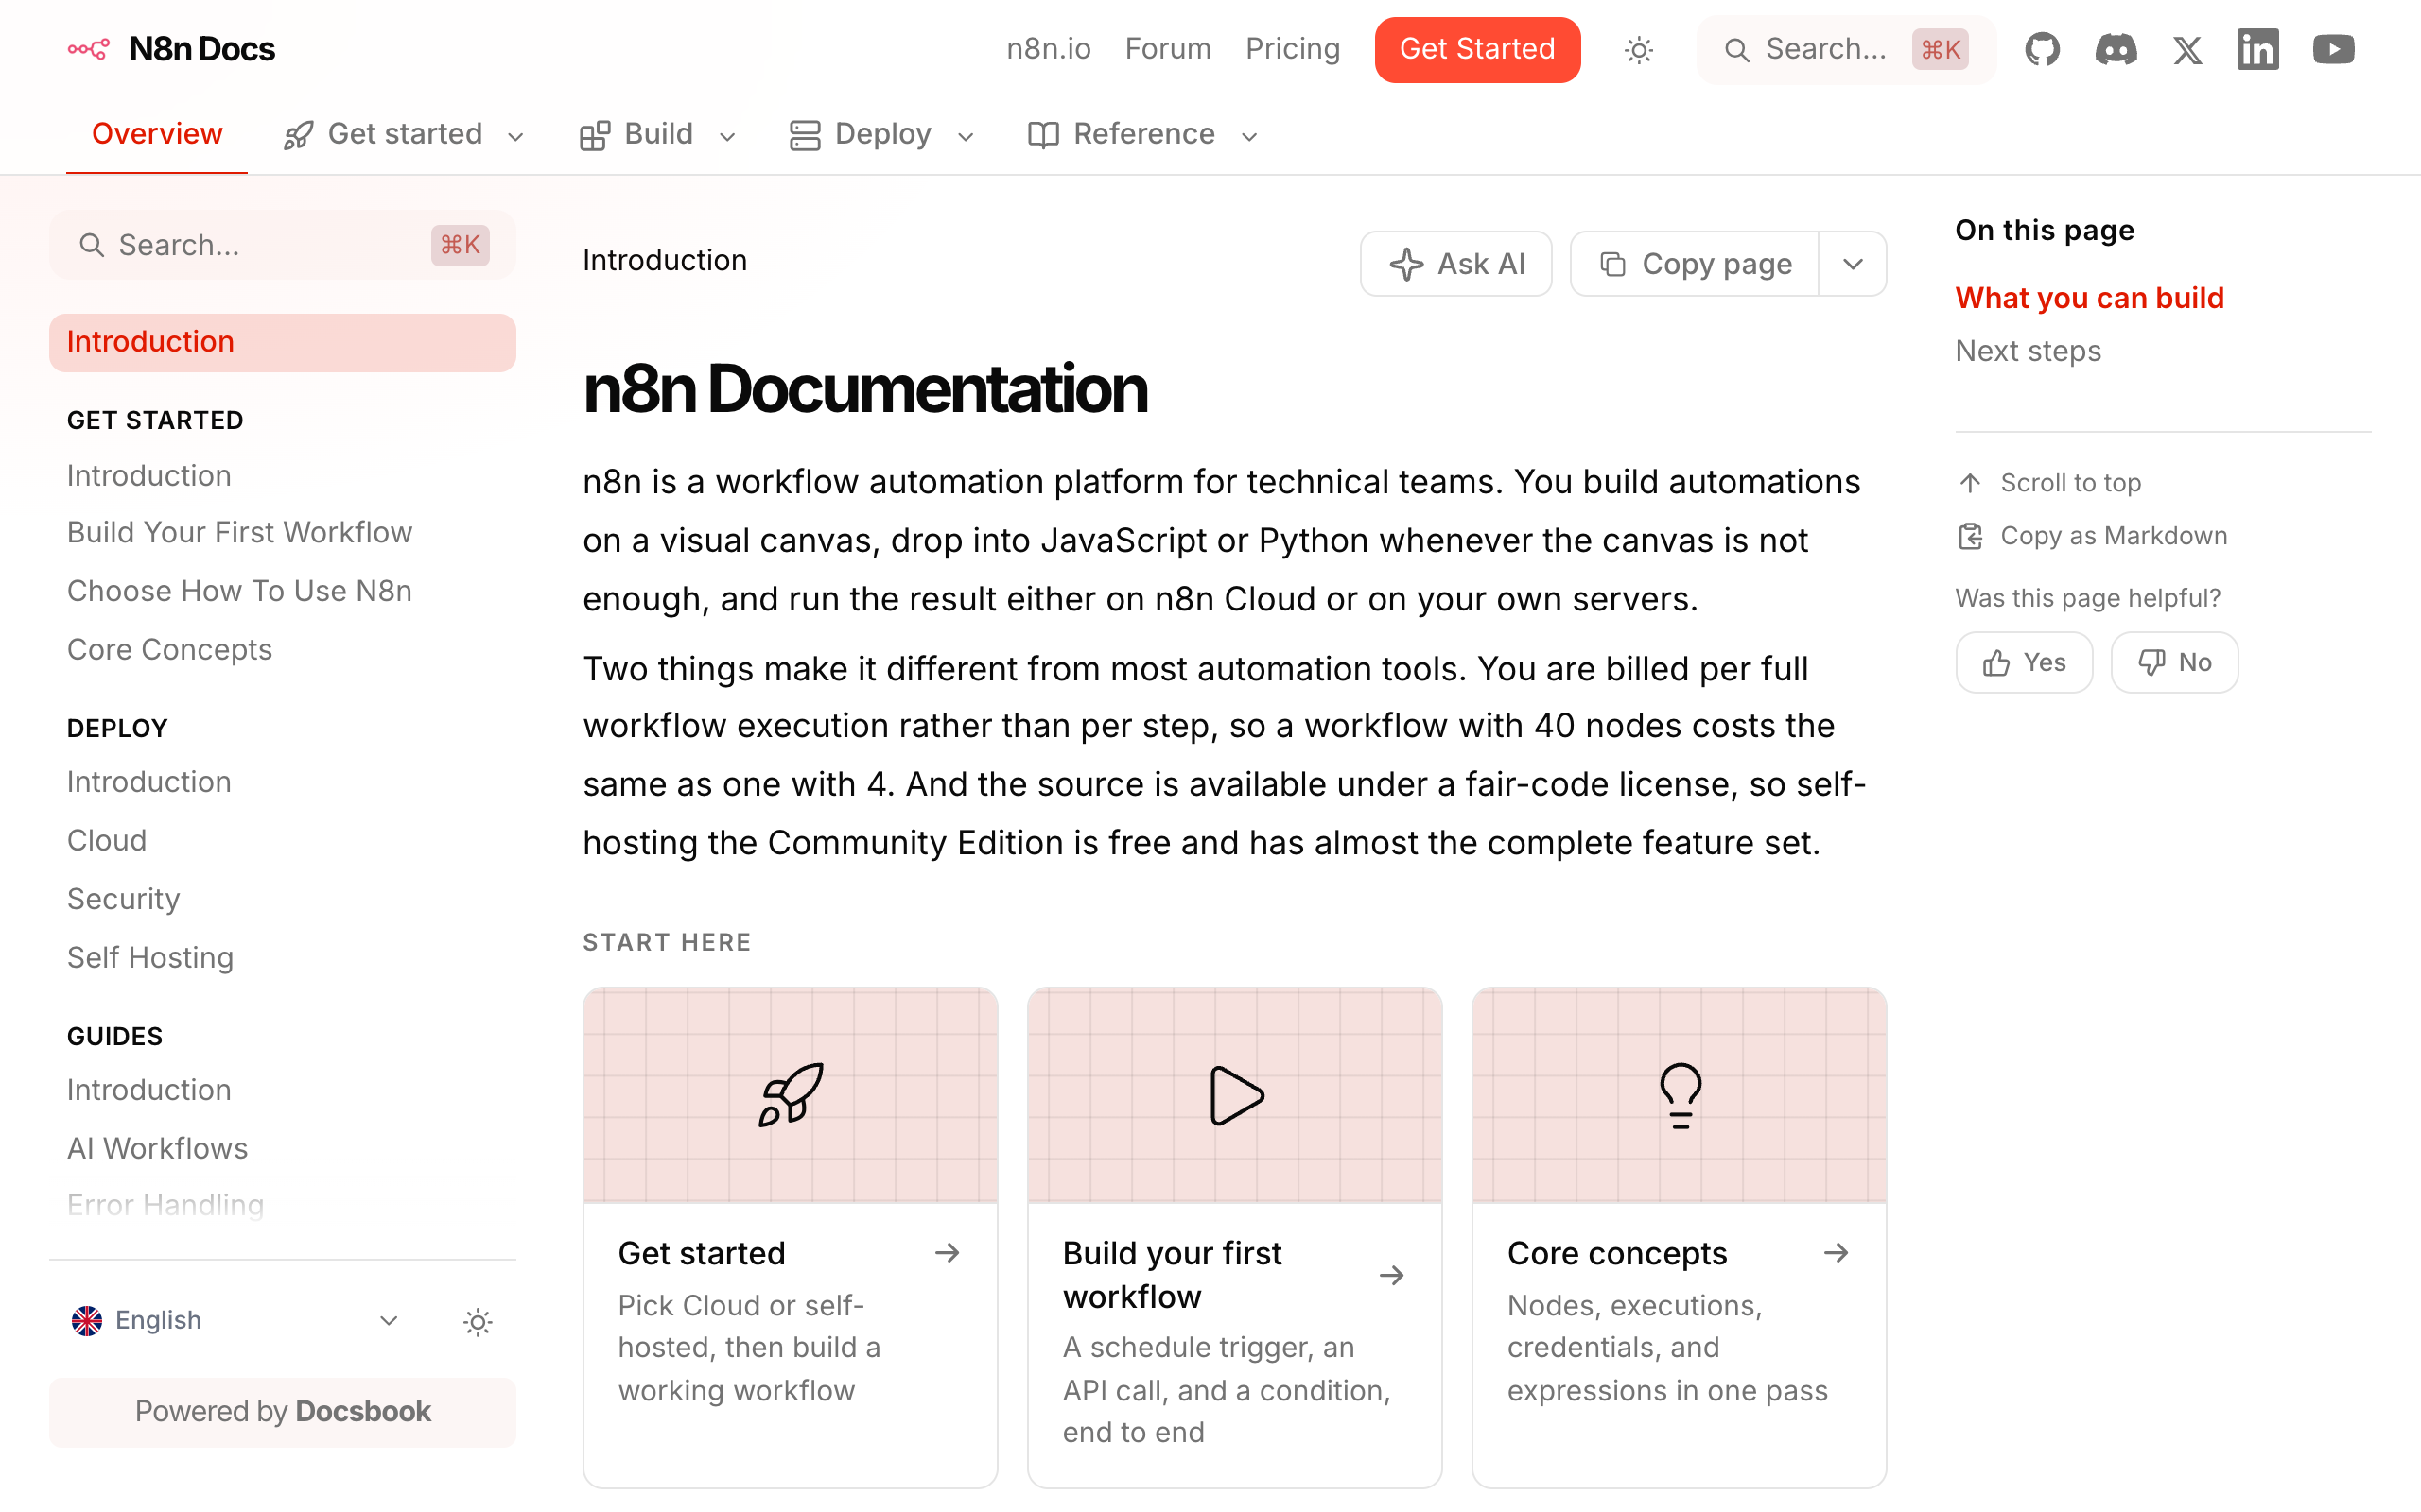Click the arrow on Core concepts card
Image resolution: width=2421 pixels, height=1512 pixels.
(x=1836, y=1252)
